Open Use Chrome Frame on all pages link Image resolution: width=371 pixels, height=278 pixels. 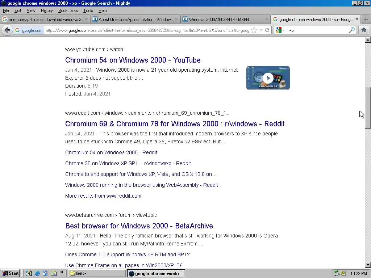pos(124,265)
